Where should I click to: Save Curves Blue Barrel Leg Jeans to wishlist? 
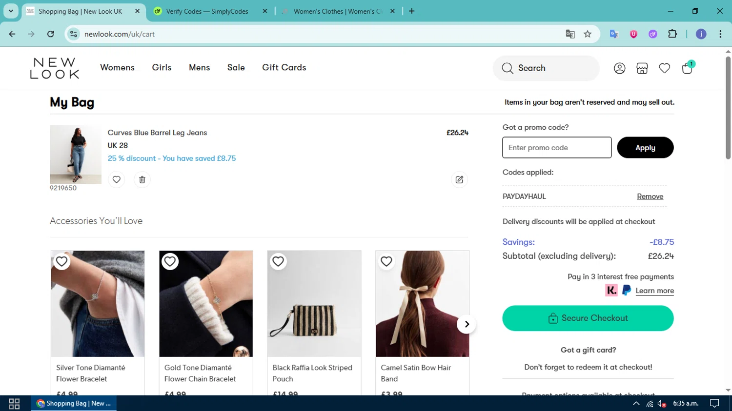116,179
